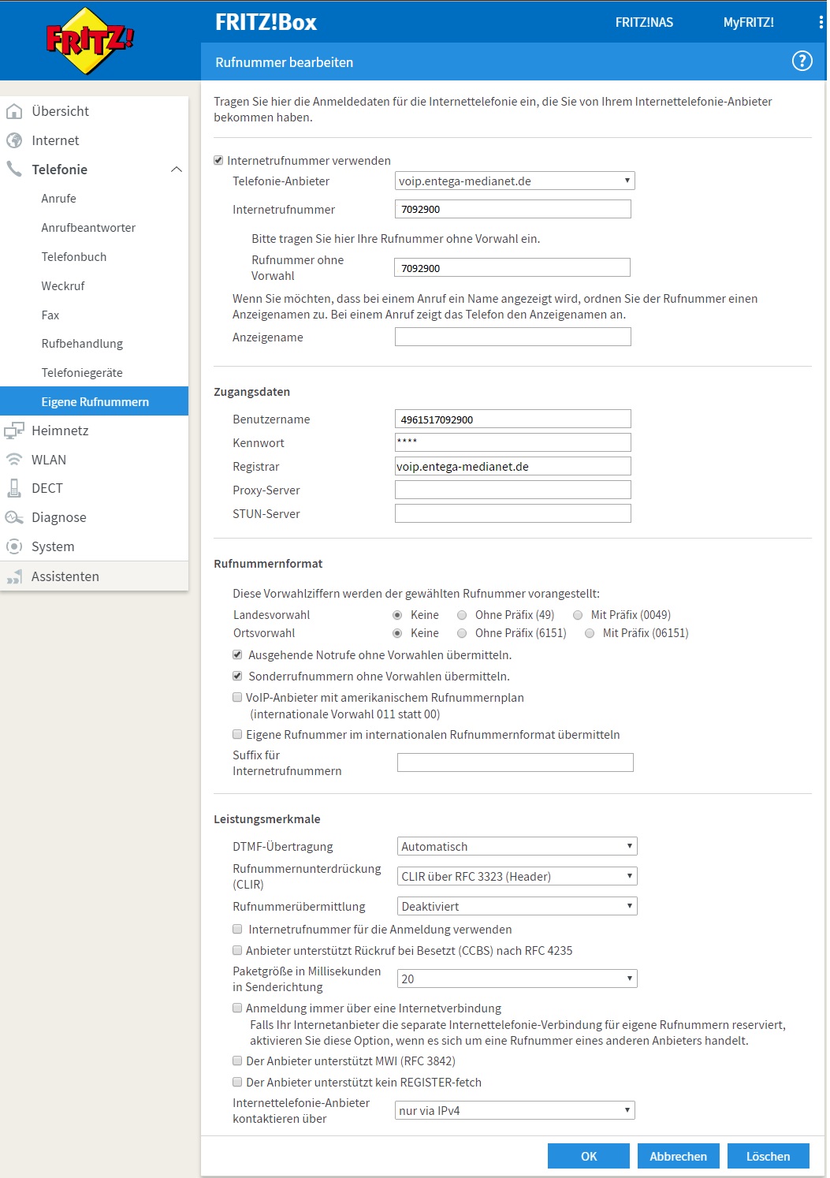This screenshot has width=830, height=1178.
Task: Select Landesvorwahl Mit Präfix (0049)
Action: click(x=578, y=615)
